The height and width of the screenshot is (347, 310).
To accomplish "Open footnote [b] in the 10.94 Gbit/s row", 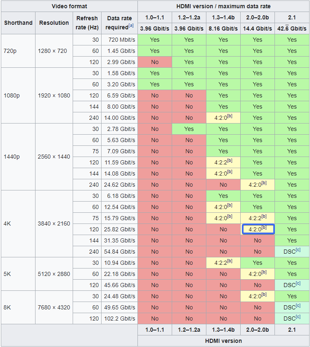I will click(x=230, y=261).
